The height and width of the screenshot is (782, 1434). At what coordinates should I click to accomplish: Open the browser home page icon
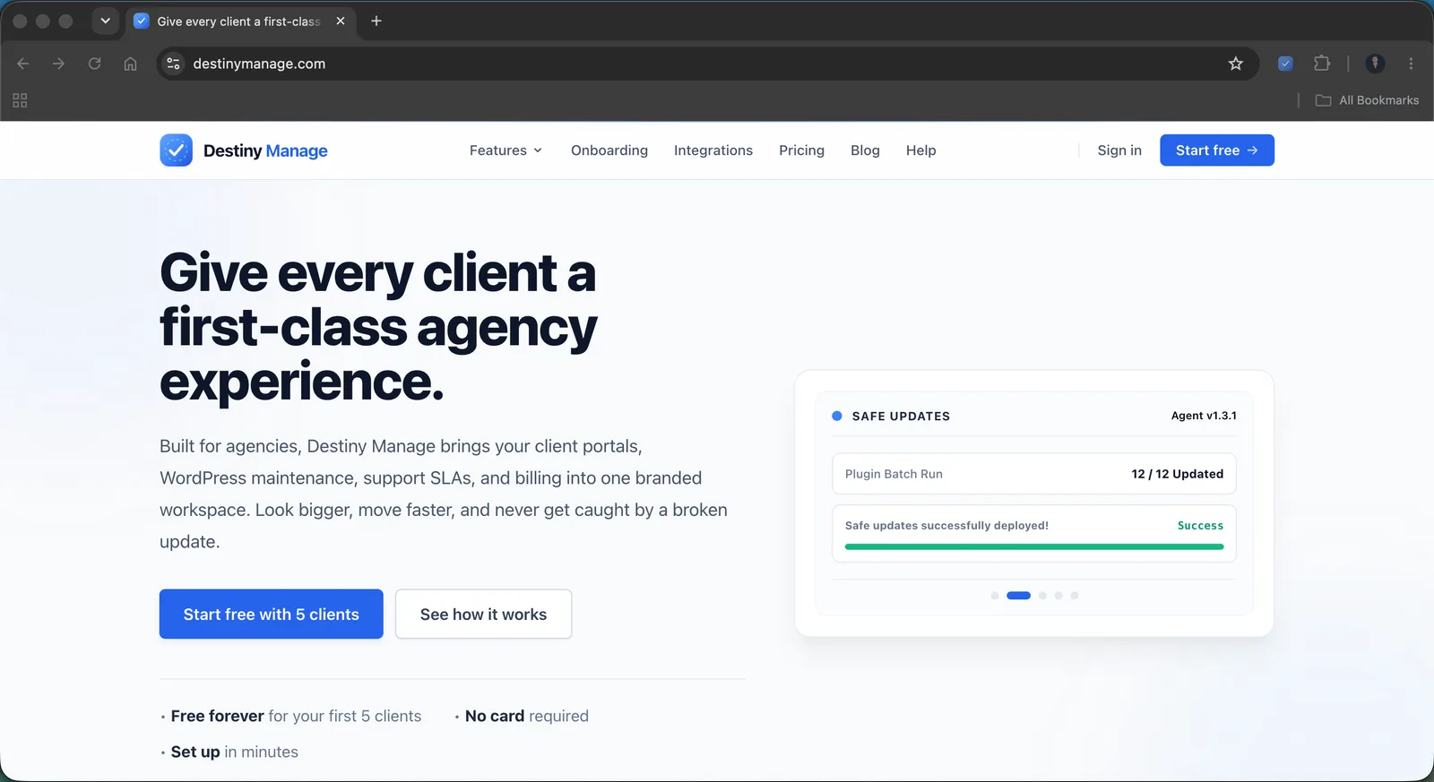130,64
